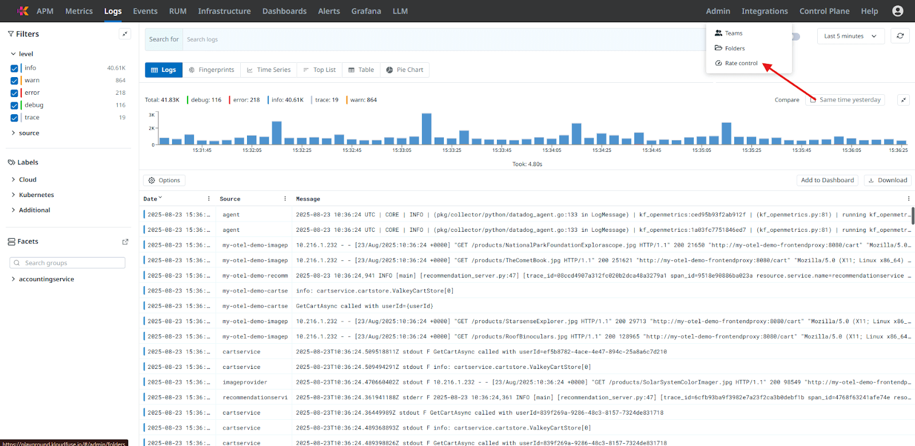Click the Options button above the log table
The height and width of the screenshot is (446, 915).
(164, 180)
